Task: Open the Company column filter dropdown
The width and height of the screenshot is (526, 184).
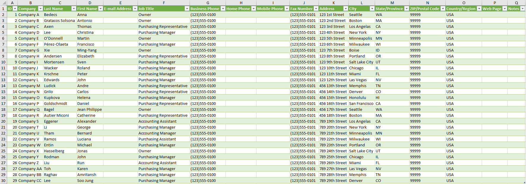Action: click(x=40, y=9)
